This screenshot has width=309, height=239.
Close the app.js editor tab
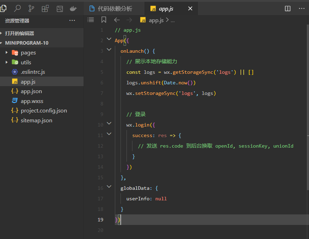(x=190, y=8)
